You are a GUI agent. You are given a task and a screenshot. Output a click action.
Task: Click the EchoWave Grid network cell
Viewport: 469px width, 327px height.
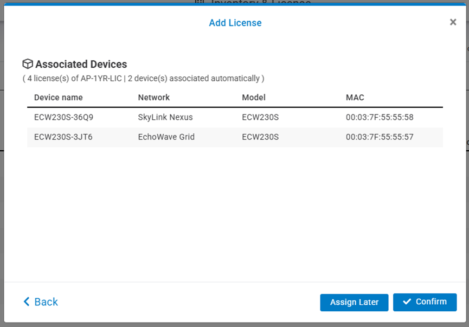coord(166,137)
